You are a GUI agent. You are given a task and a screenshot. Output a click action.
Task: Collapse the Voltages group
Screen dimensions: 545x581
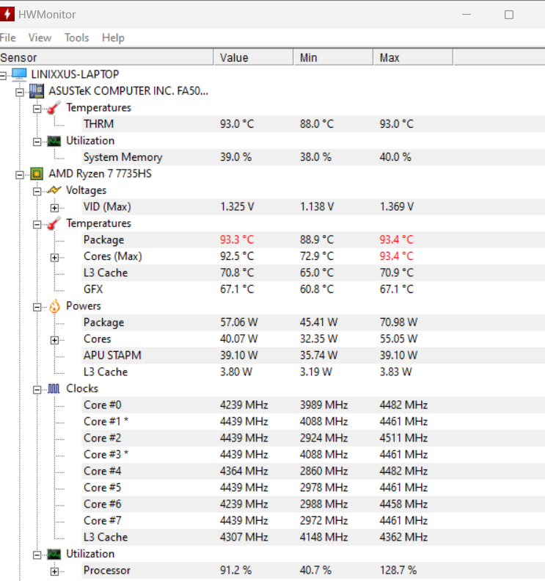pyautogui.click(x=37, y=192)
